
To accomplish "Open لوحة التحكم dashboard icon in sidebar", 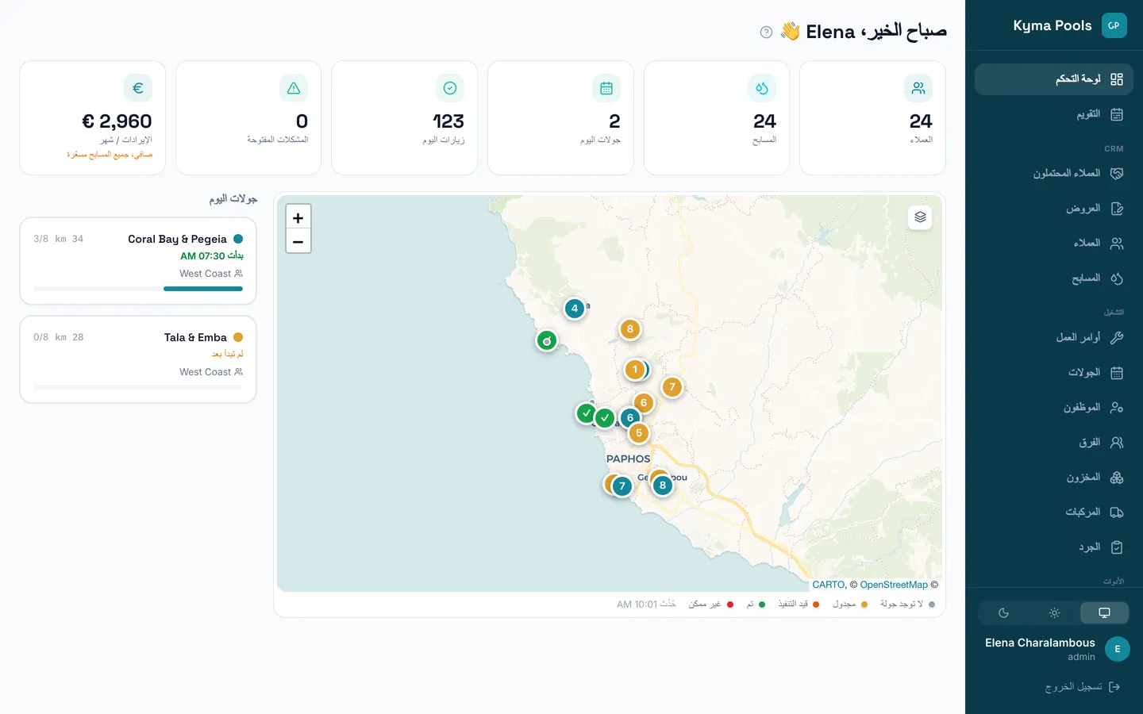I will point(1117,79).
